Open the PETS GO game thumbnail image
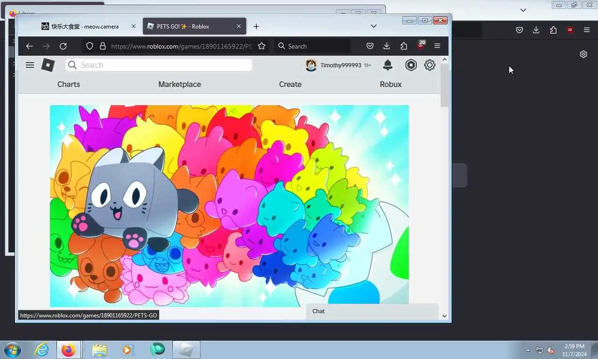Image resolution: width=598 pixels, height=359 pixels. 229,206
